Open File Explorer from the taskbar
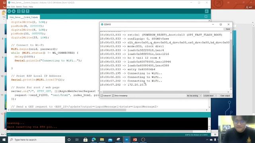The width and height of the screenshot is (255, 143). [102, 139]
